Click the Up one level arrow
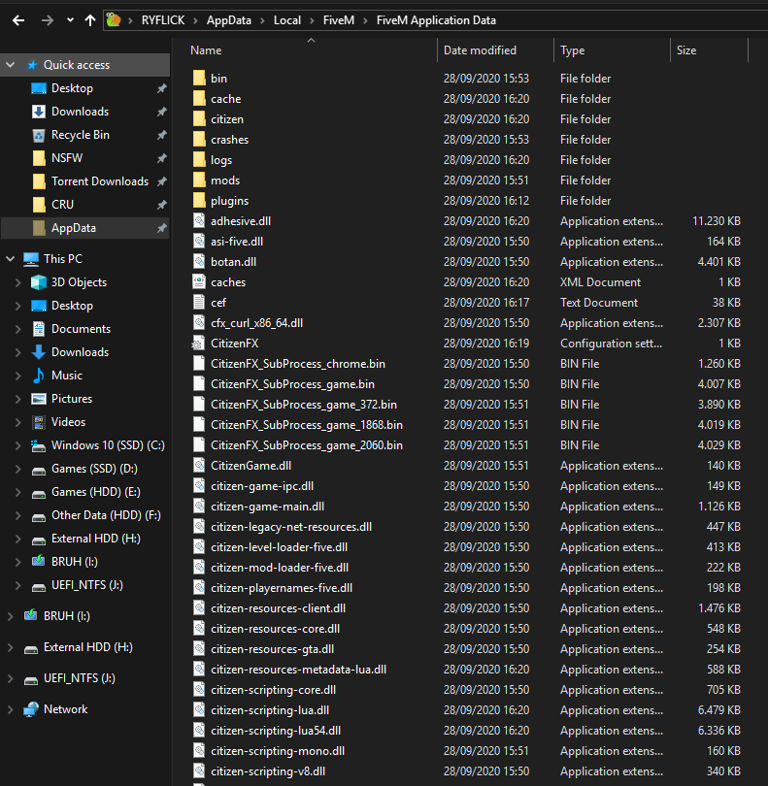This screenshot has width=768, height=786. tap(90, 19)
